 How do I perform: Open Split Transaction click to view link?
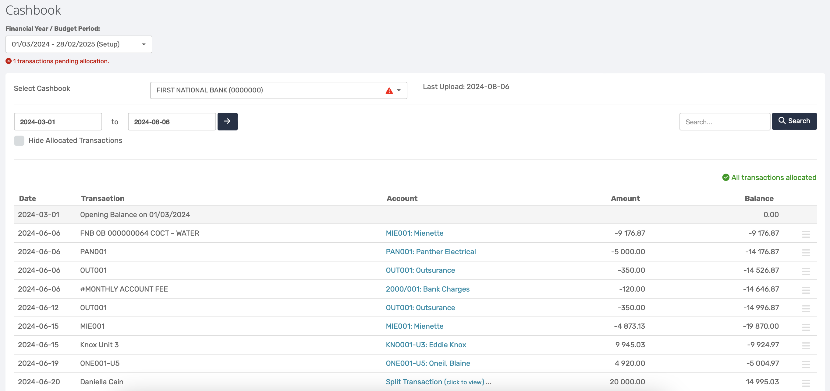[435, 382]
